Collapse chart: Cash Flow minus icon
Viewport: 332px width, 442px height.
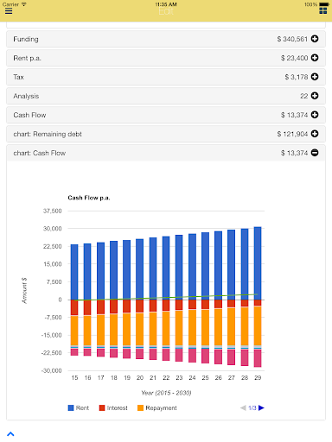coord(315,153)
